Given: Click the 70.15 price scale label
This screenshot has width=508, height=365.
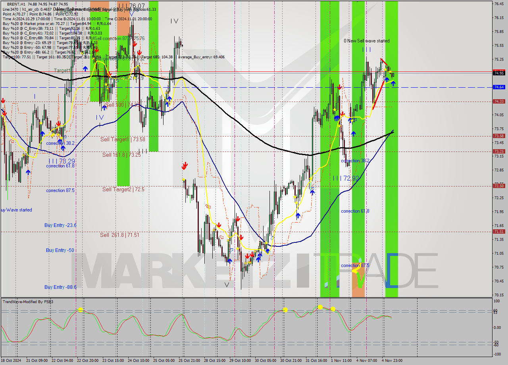Looking at the screenshot, I should tap(498, 295).
